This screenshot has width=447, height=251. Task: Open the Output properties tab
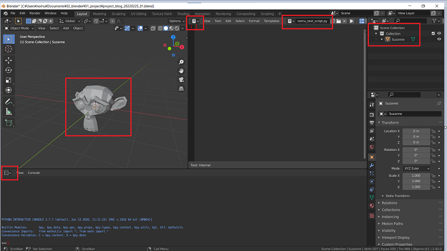(x=372, y=123)
